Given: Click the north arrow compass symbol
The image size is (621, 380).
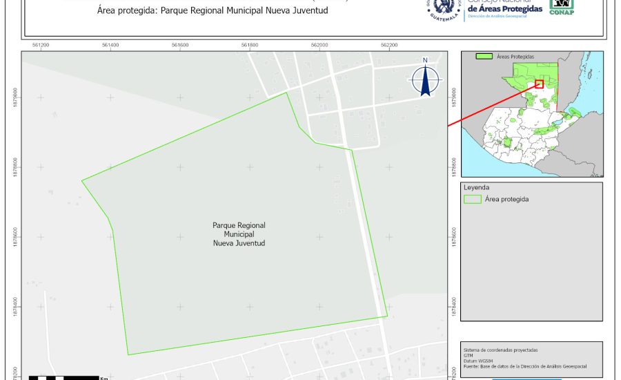Looking at the screenshot, I should (426, 80).
